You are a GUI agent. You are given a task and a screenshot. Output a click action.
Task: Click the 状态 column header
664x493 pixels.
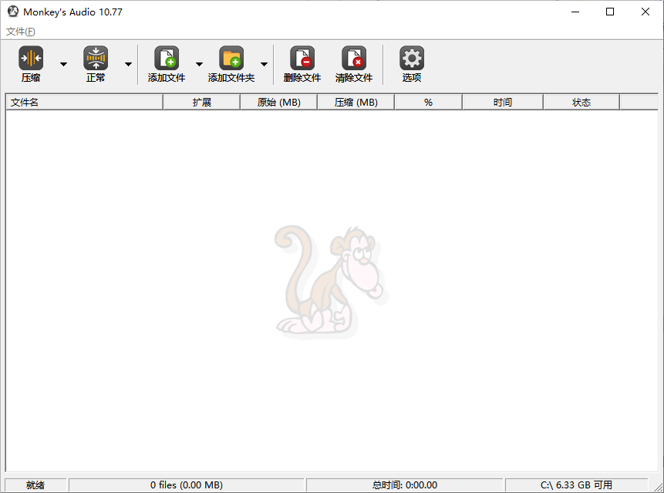click(581, 101)
